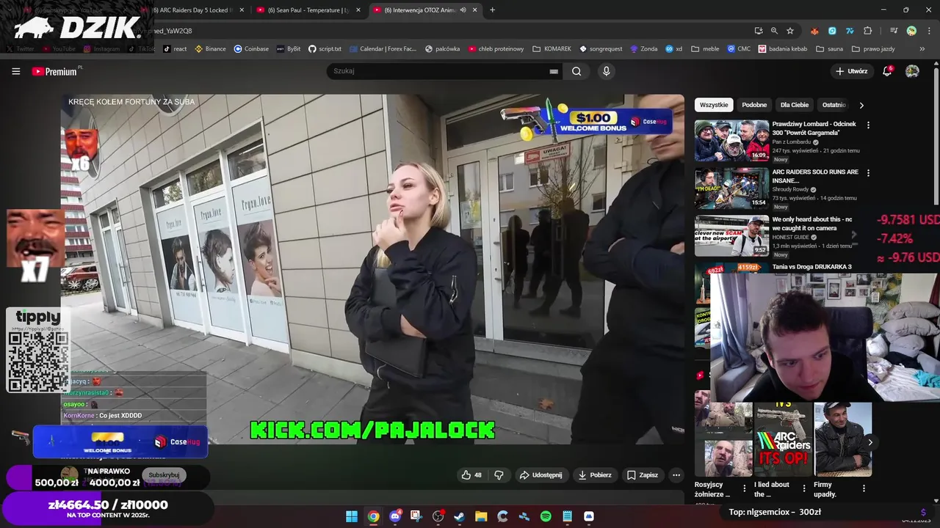Start voice search with the microphone
940x528 pixels.
point(606,71)
